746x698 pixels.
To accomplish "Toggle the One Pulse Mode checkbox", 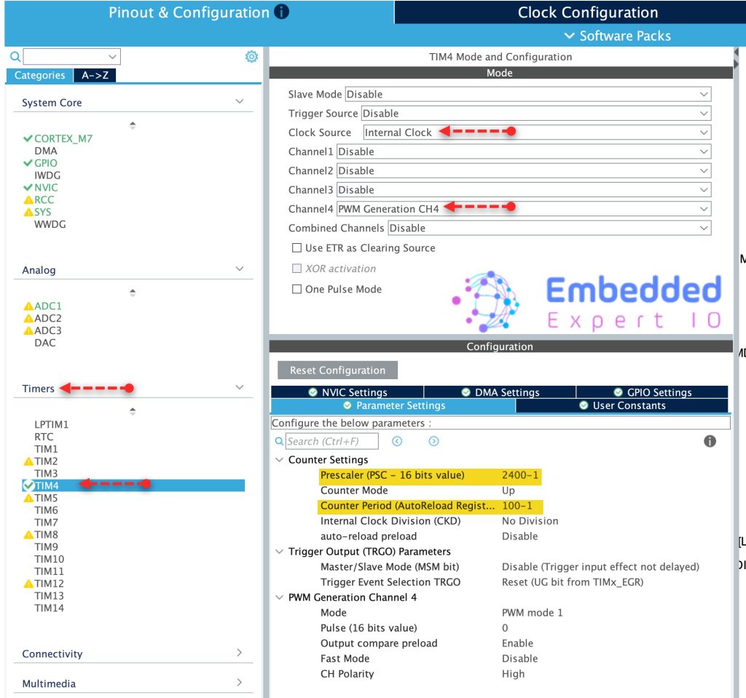I will coord(297,289).
